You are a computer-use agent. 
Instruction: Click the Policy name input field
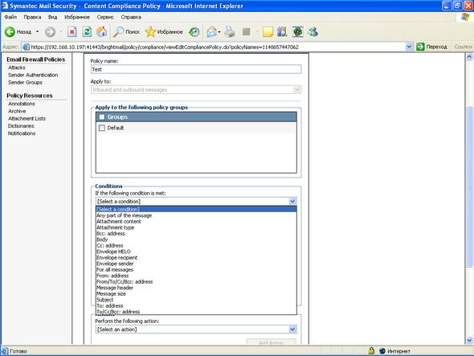click(196, 69)
